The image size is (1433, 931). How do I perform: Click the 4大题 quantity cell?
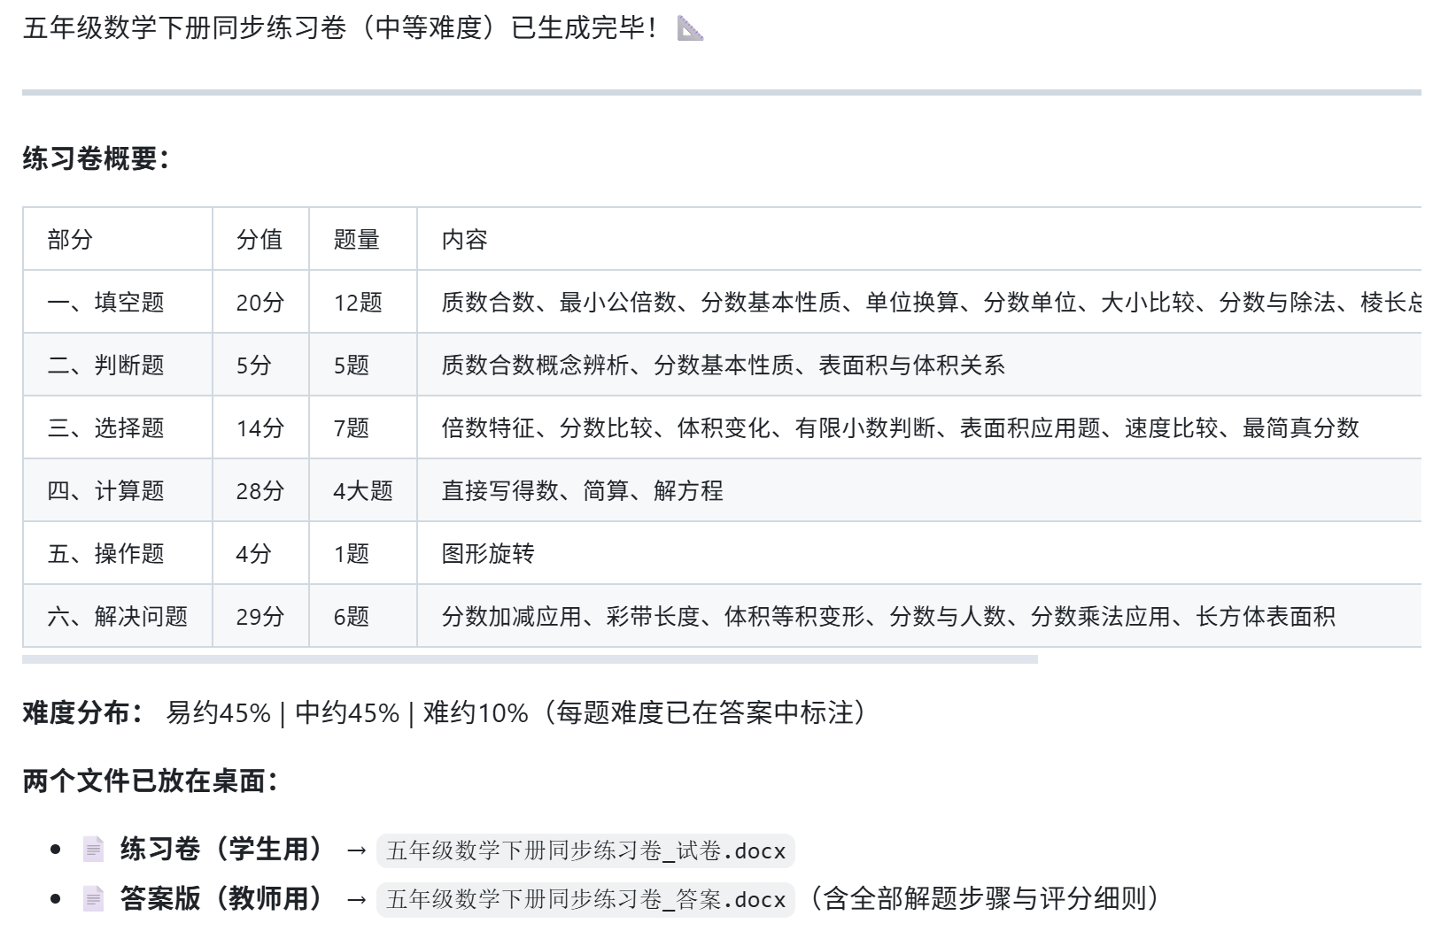click(363, 491)
